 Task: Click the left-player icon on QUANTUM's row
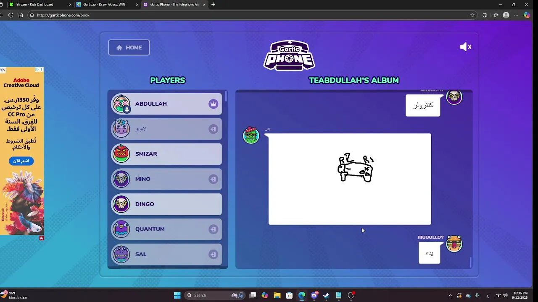[214, 229]
